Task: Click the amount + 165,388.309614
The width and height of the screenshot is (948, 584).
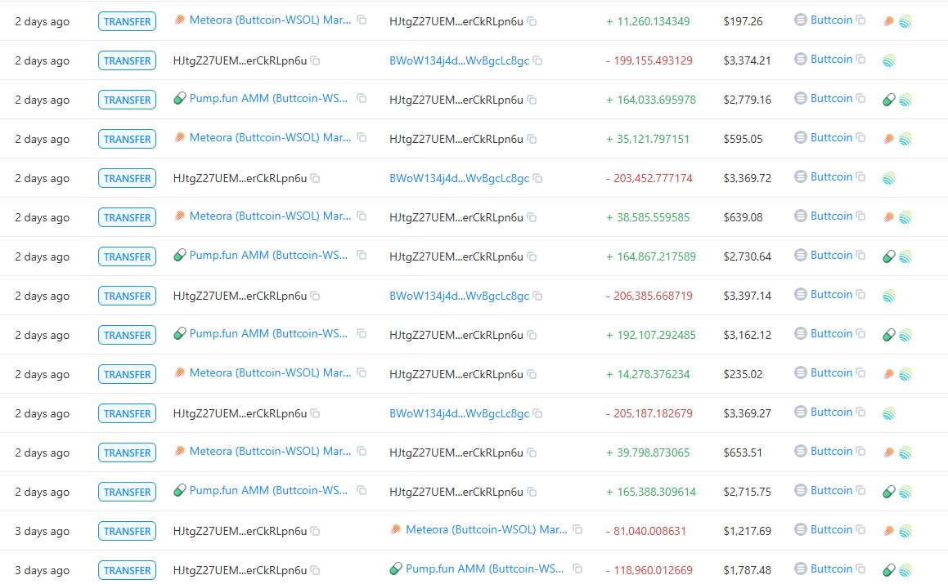Action: point(651,493)
